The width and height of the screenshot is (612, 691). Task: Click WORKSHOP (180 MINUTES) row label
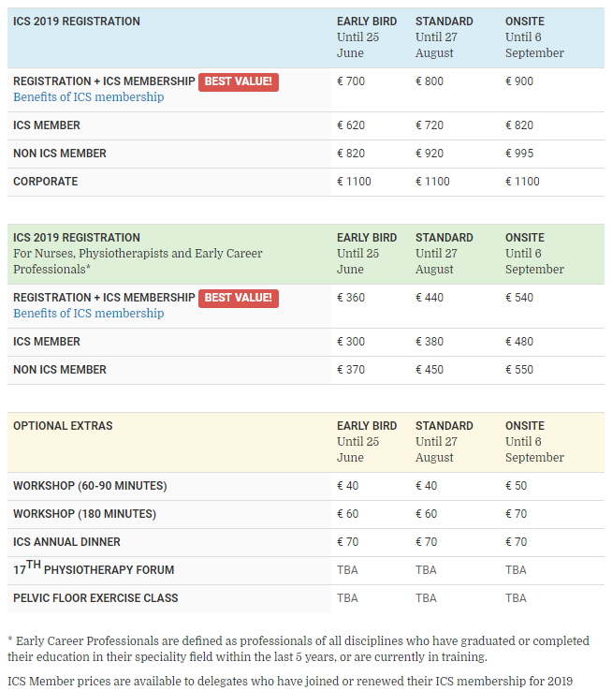[84, 514]
